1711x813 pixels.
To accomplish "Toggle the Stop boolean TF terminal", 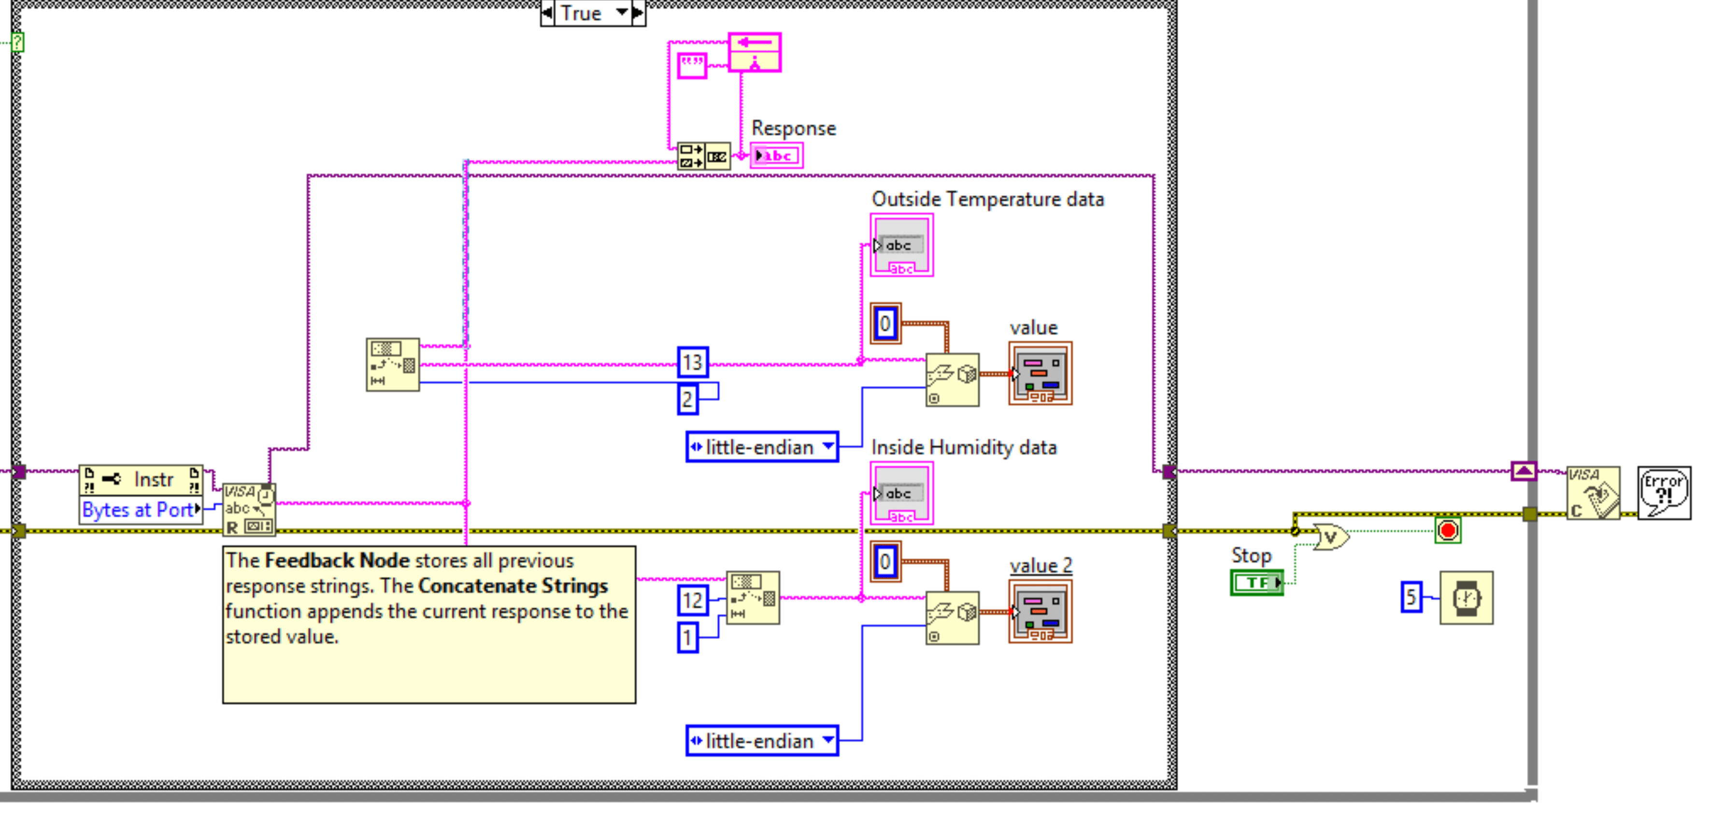I will pyautogui.click(x=1257, y=583).
